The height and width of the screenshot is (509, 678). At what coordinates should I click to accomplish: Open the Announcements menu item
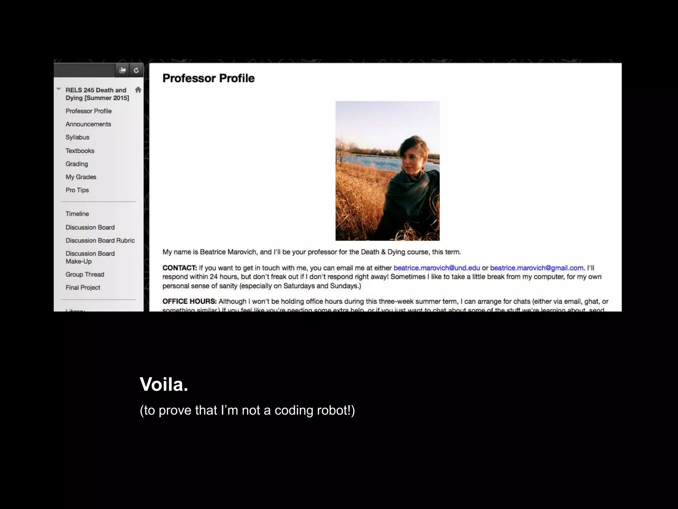click(88, 124)
